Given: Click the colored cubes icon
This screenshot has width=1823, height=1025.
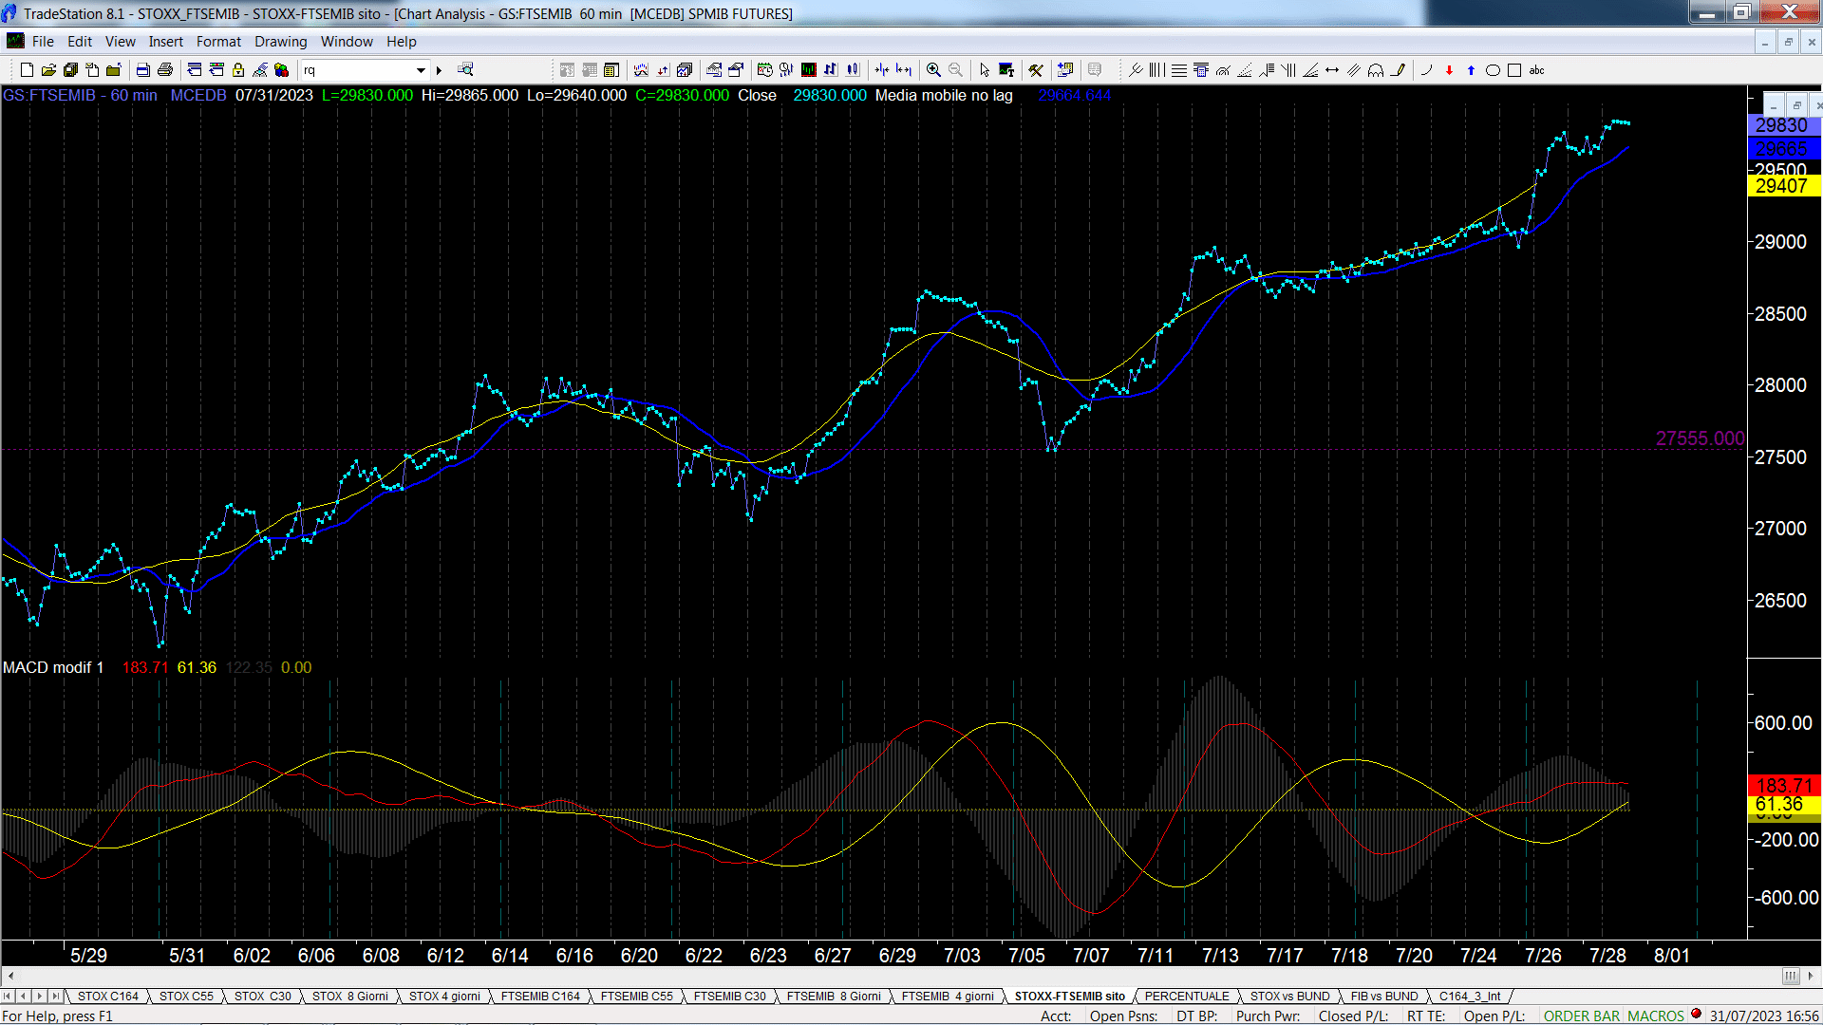Looking at the screenshot, I should 281,70.
